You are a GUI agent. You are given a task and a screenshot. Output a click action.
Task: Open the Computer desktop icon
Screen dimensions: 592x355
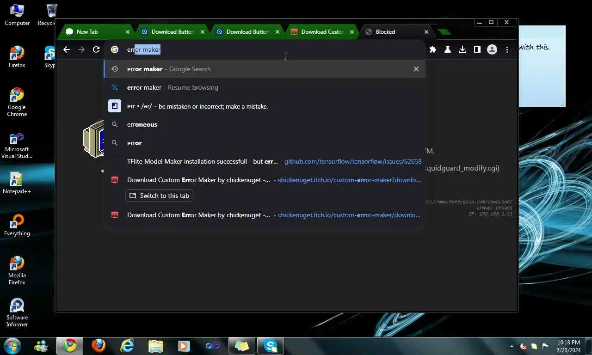[17, 15]
